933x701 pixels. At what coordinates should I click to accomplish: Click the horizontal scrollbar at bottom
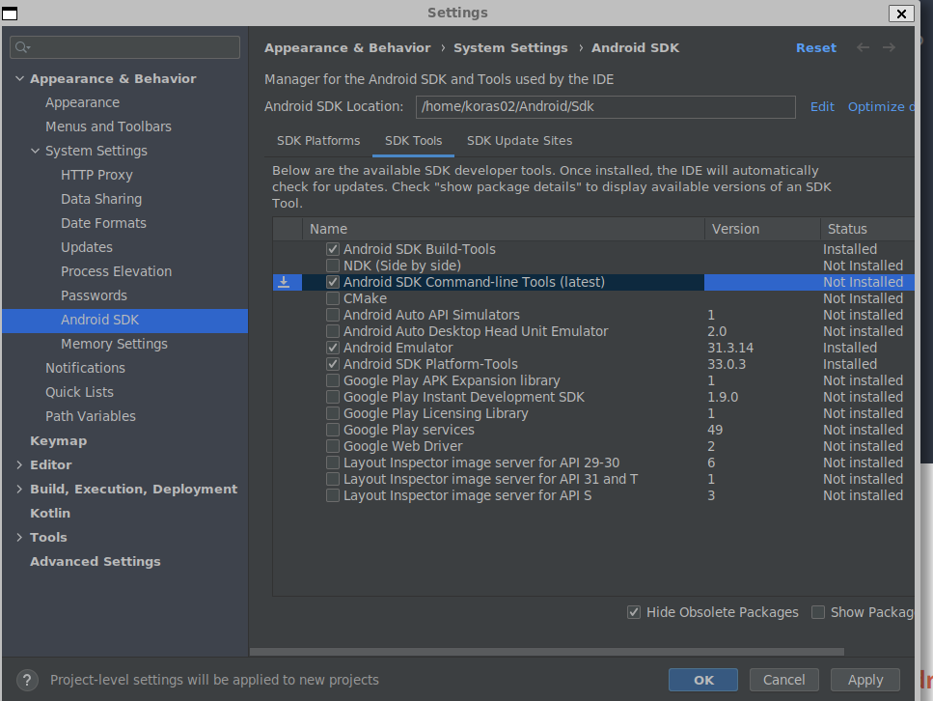546,652
